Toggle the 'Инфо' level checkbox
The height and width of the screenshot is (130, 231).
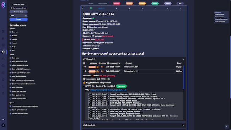click(x=10, y=47)
